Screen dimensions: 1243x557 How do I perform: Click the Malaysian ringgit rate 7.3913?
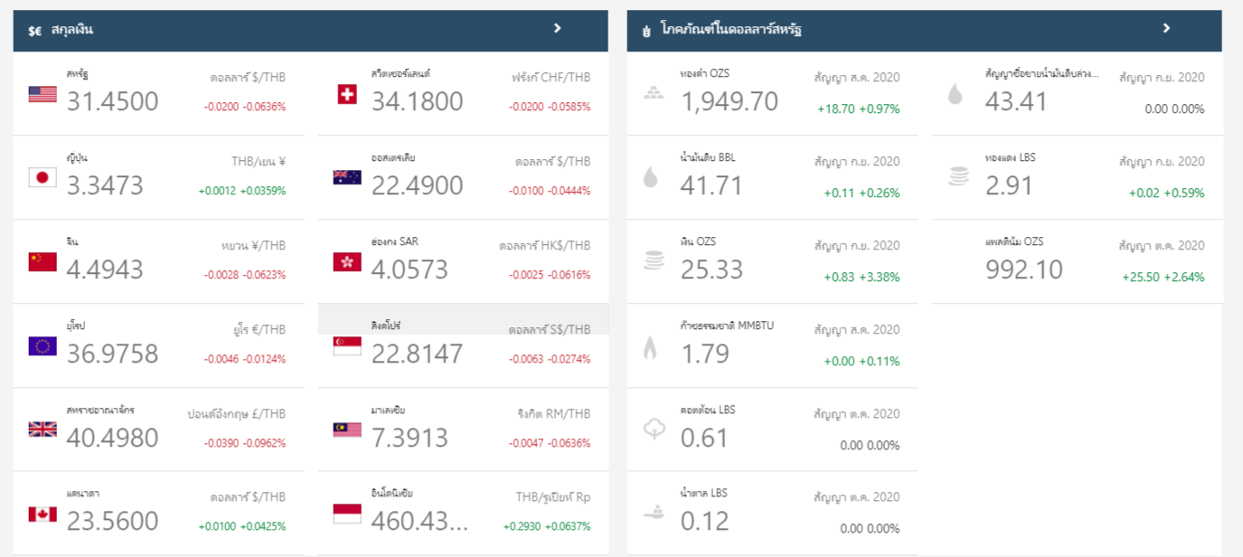pos(410,438)
